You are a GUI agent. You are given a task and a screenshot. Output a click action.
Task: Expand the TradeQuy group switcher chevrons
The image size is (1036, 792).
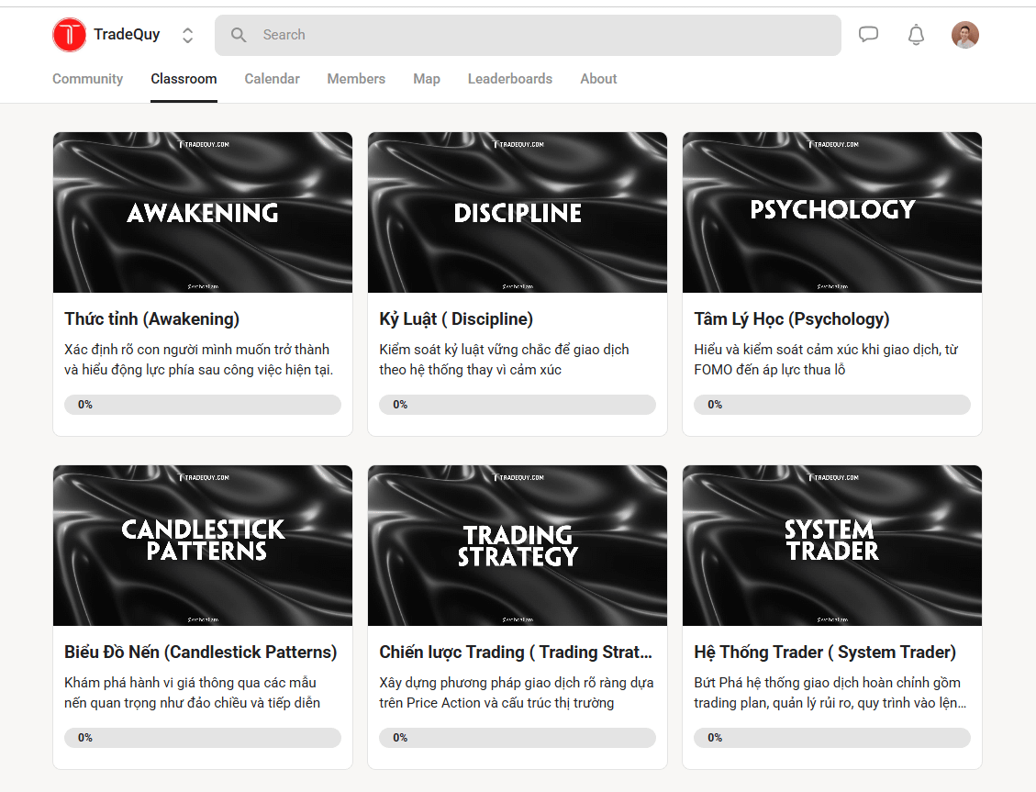pos(187,35)
